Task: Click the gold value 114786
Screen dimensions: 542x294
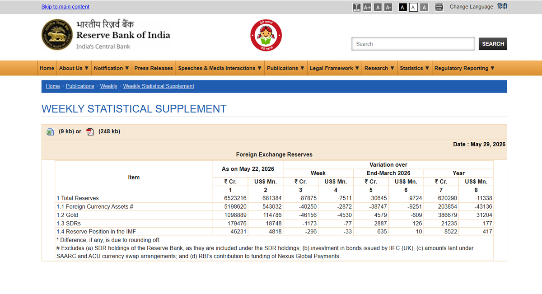Action: click(272, 215)
